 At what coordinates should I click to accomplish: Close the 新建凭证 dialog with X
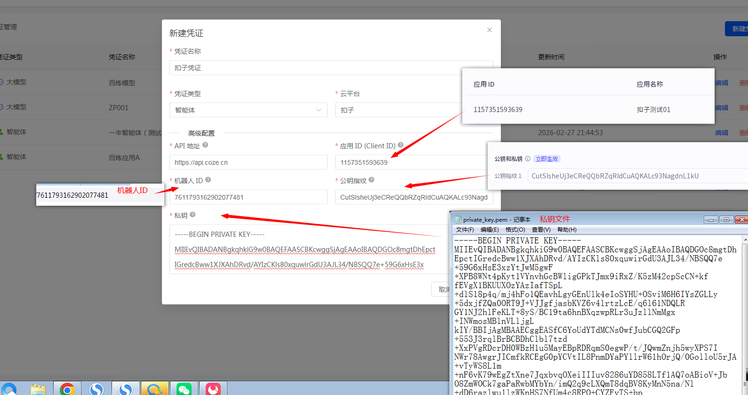click(490, 30)
